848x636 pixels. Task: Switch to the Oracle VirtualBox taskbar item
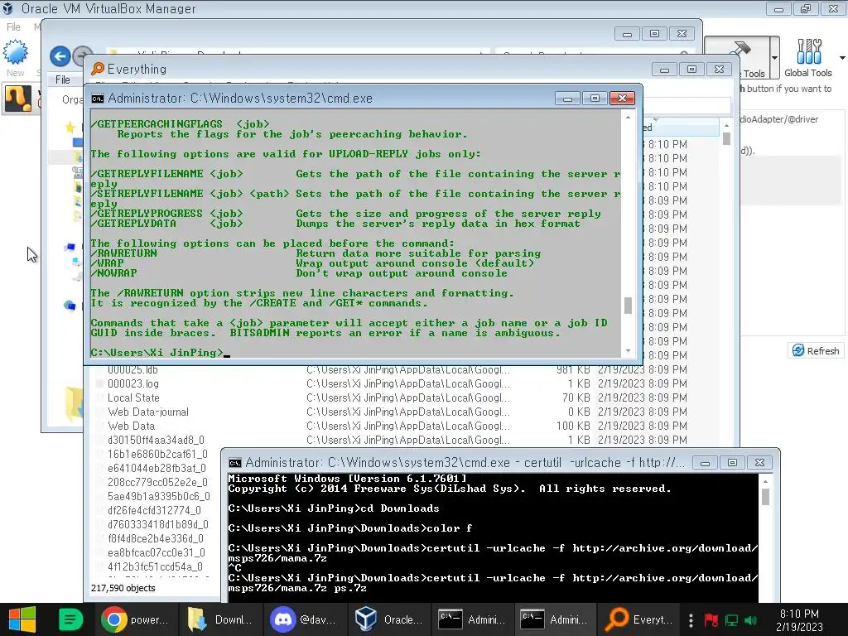[x=388, y=619]
